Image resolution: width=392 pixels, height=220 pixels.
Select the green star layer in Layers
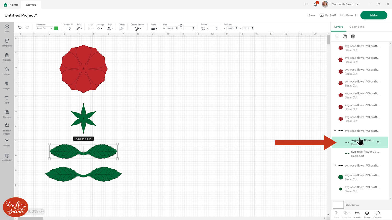(360, 189)
